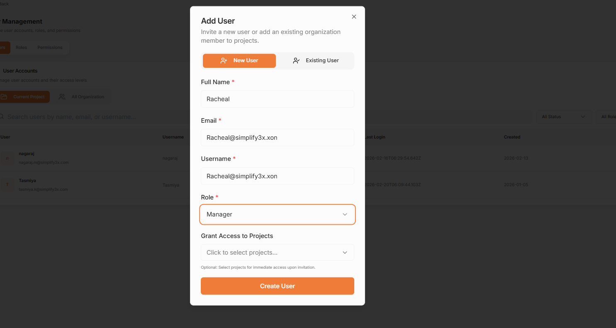
Task: Click the Current Project folder icon
Action: (x=4, y=97)
